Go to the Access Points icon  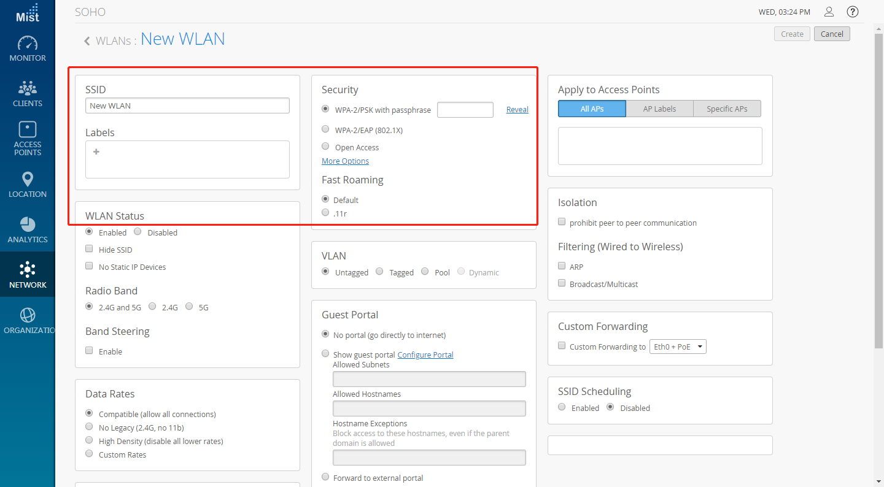coord(28,129)
